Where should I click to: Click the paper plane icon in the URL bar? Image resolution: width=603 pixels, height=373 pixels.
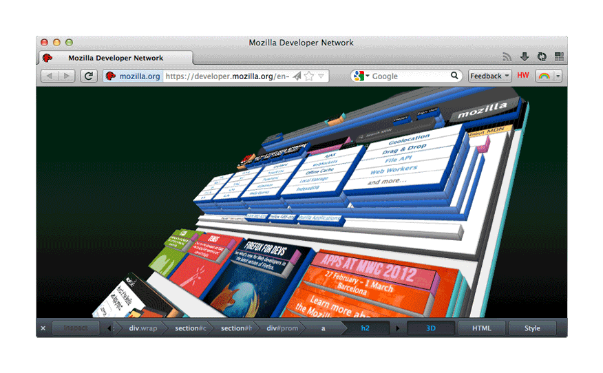[297, 76]
